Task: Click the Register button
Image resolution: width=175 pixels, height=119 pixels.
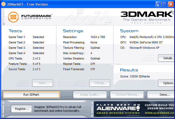Action: click(x=21, y=109)
